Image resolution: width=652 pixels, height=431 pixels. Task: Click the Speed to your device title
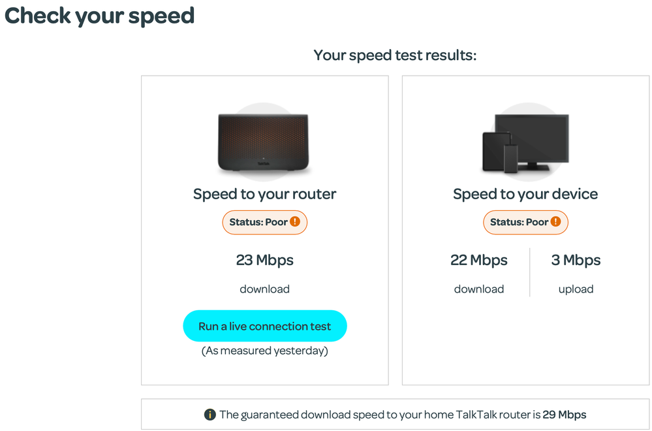click(525, 194)
